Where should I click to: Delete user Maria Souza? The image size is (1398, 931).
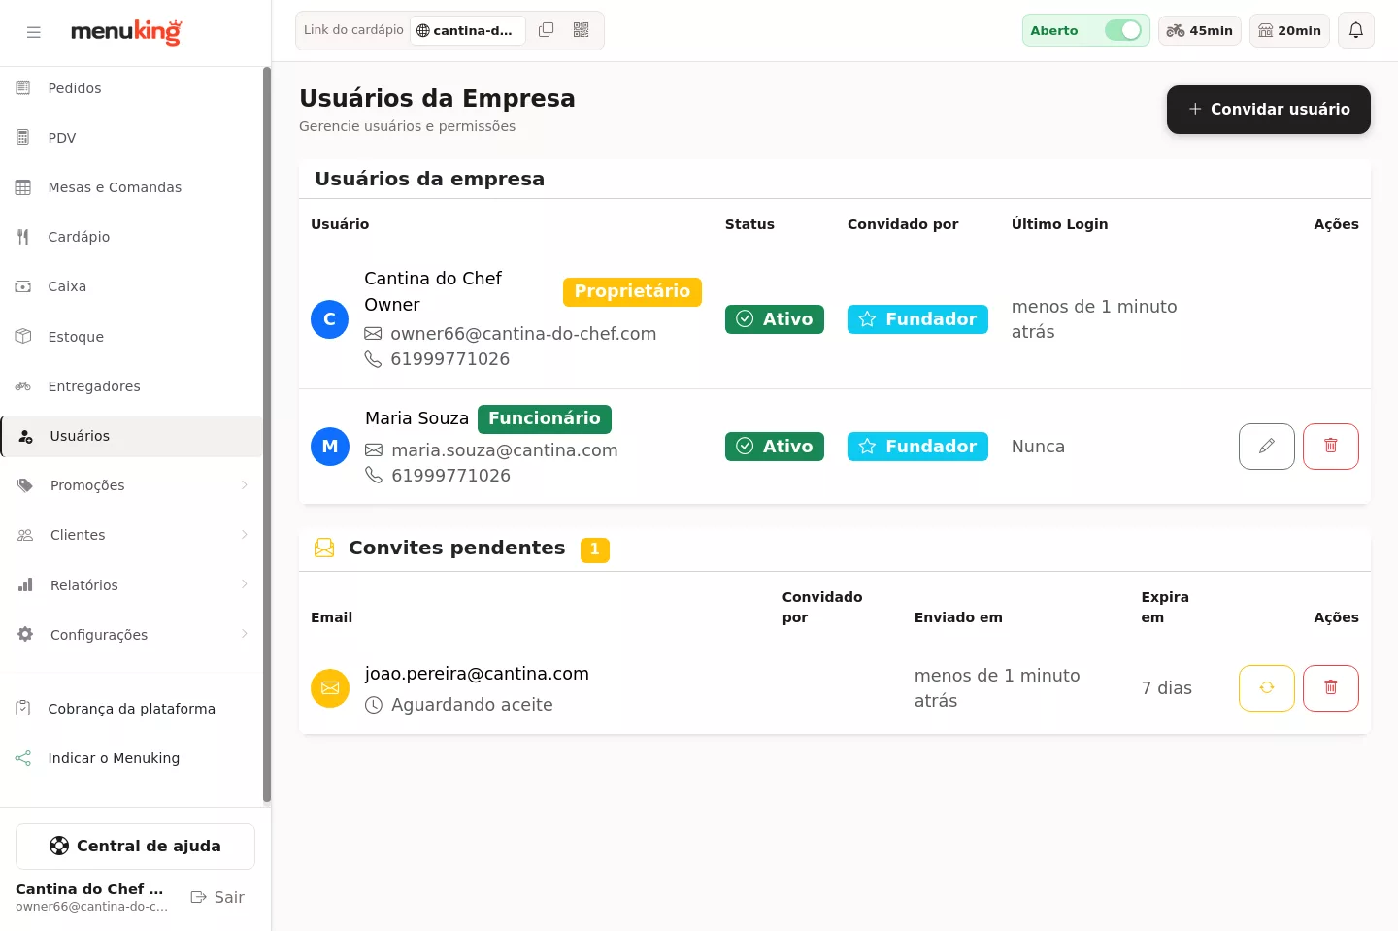[x=1331, y=447]
